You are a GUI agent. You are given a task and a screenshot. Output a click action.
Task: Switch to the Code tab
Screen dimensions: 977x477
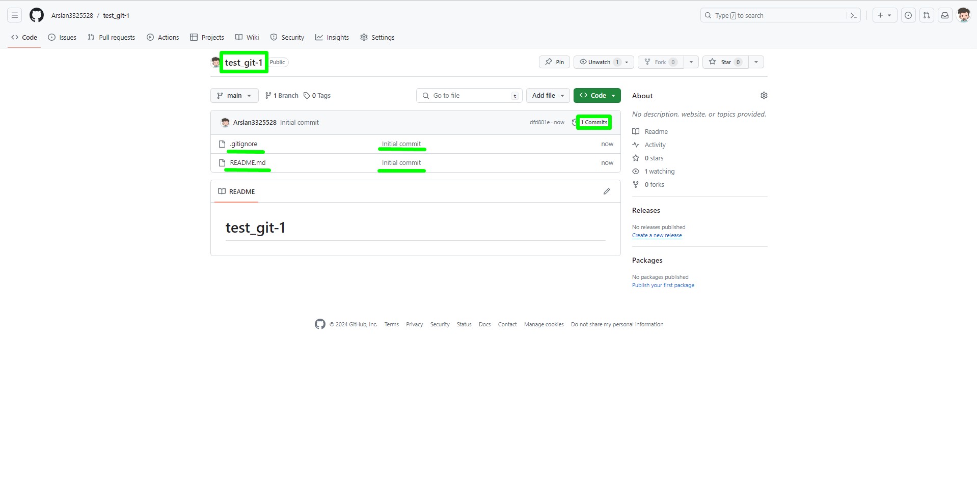pos(24,37)
